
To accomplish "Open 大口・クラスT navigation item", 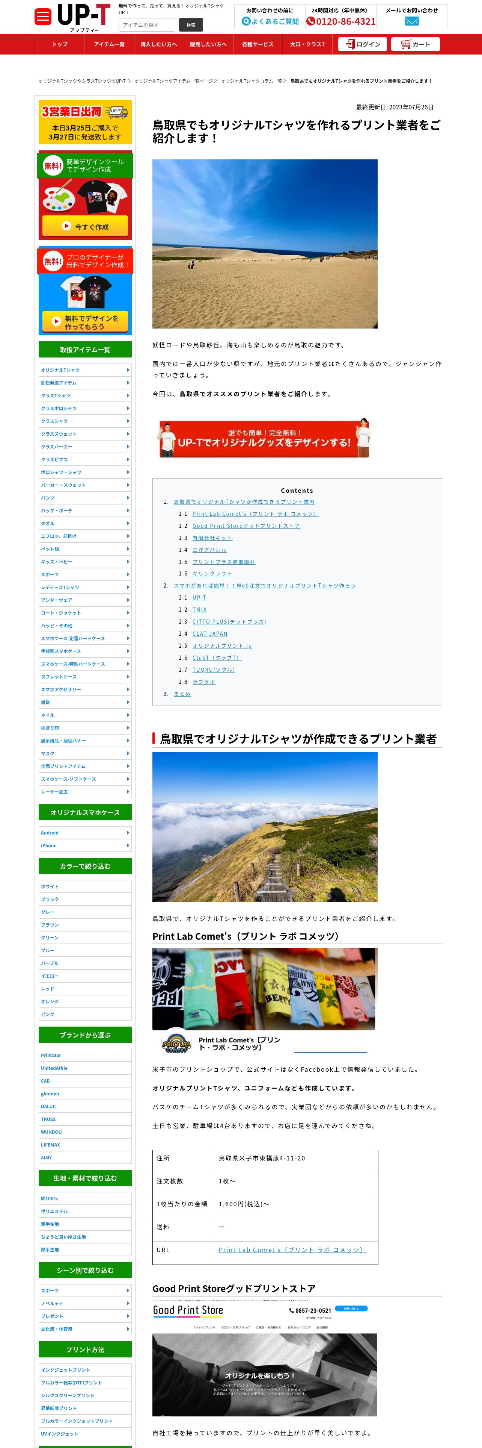I will click(x=307, y=44).
